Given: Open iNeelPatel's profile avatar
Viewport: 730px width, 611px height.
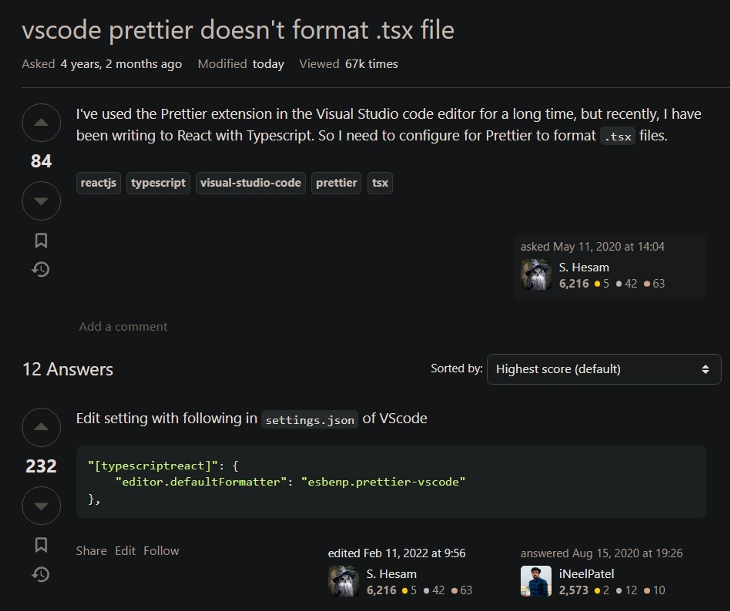Looking at the screenshot, I should [535, 581].
